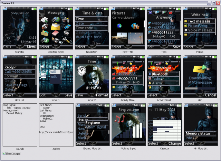Click the alarm bell icon in Activity Small
The image size is (221, 161).
150,83
